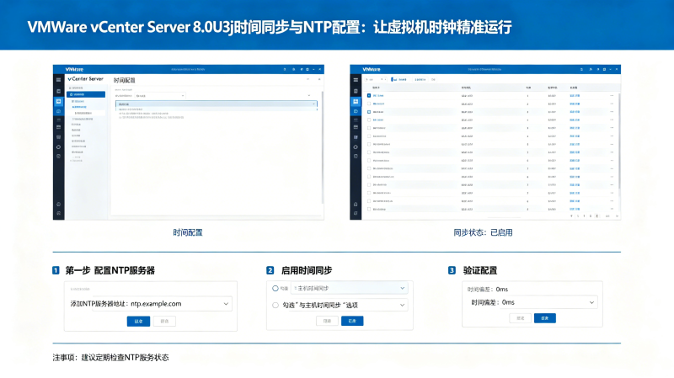The width and height of the screenshot is (674, 378).
Task: Click the vCenter Server heading
Action: pyautogui.click(x=86, y=79)
